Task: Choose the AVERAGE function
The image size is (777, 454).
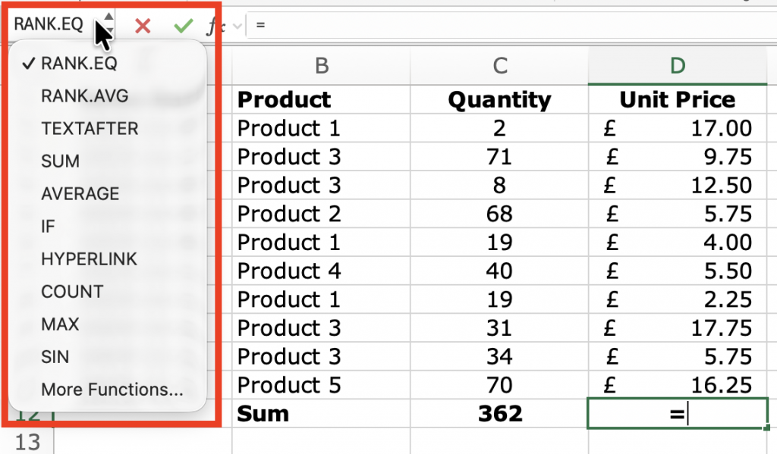Action: [80, 194]
